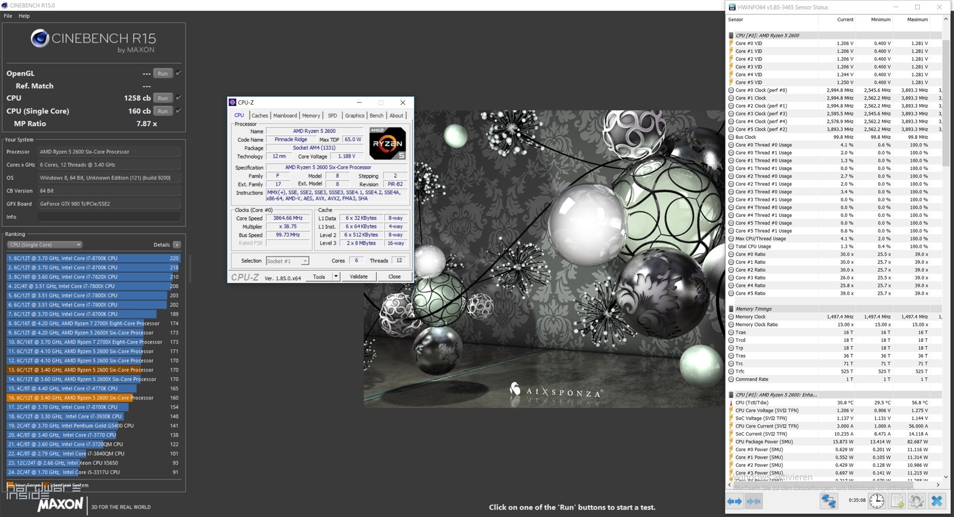Click Cinebench title bar app icon
Image resolution: width=954 pixels, height=517 pixels.
click(4, 5)
